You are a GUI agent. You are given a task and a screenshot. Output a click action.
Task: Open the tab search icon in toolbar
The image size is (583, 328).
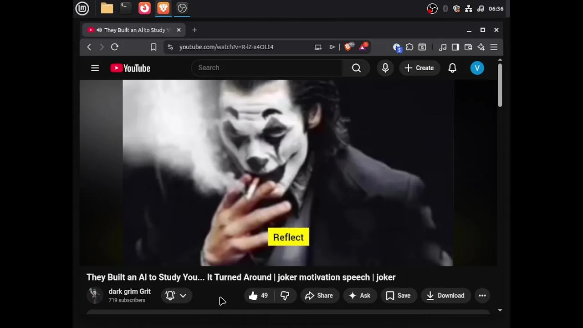click(422, 47)
